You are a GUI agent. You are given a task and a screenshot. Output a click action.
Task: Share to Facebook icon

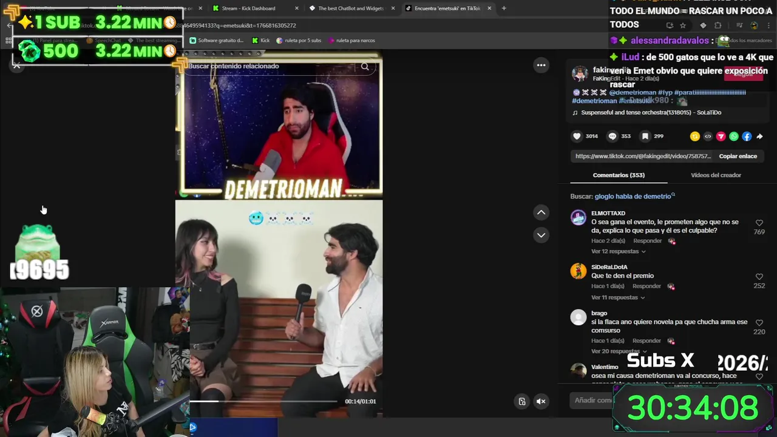[747, 137]
